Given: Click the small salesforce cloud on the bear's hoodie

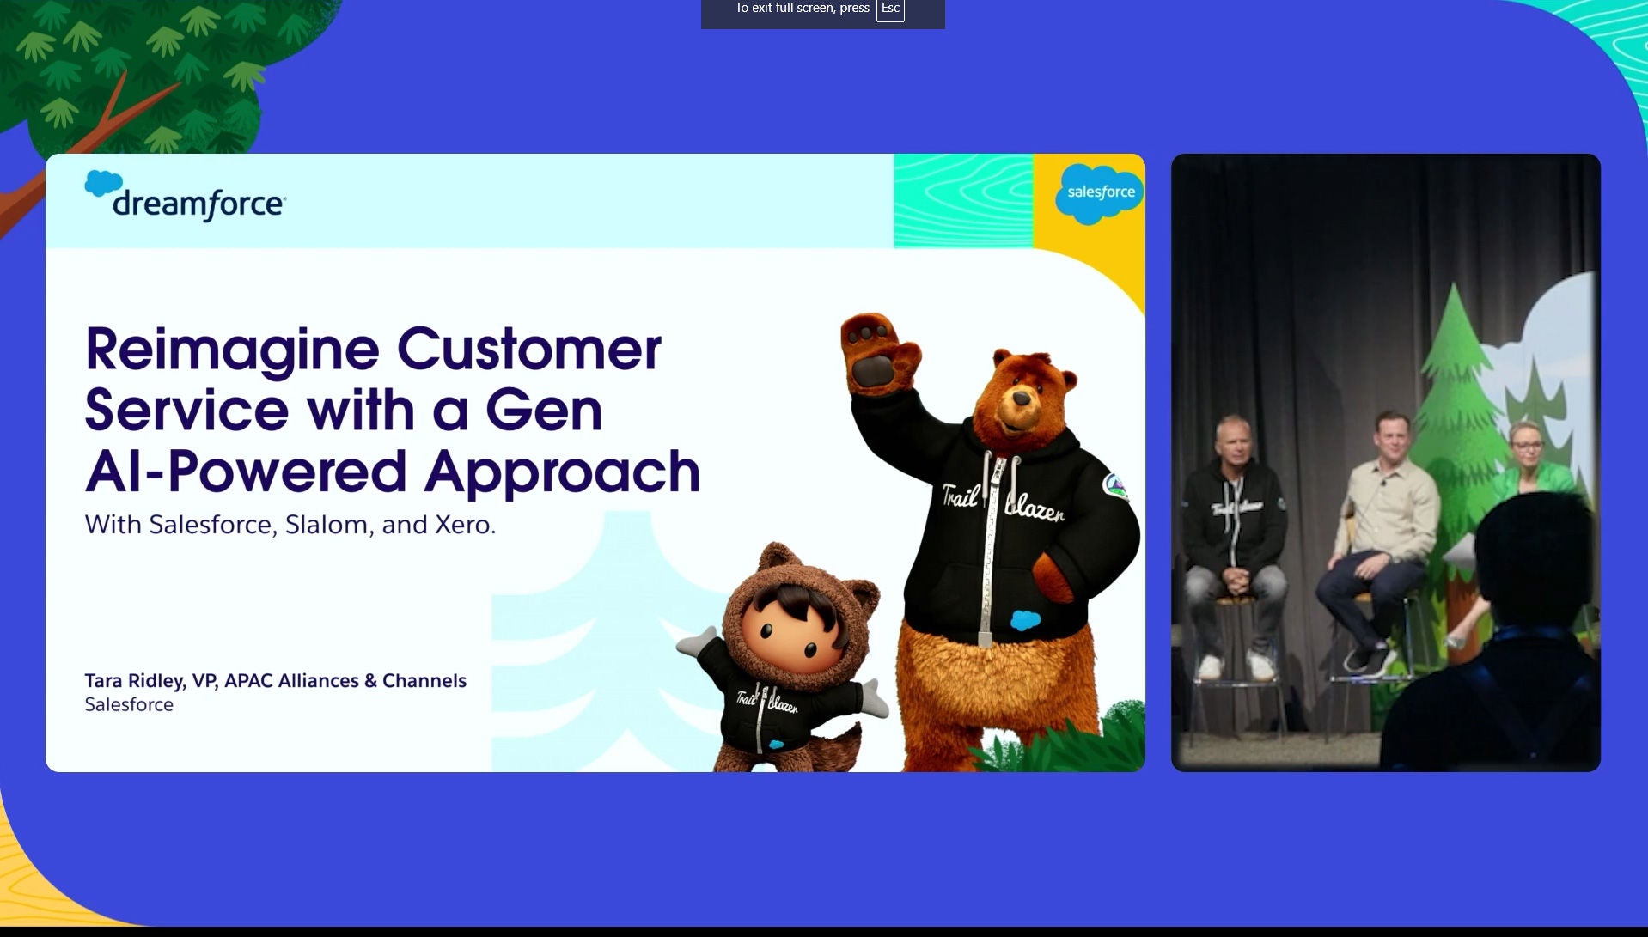Looking at the screenshot, I should [1025, 619].
